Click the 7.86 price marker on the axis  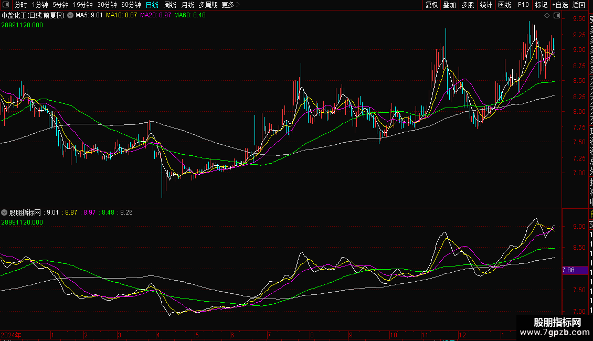568,270
